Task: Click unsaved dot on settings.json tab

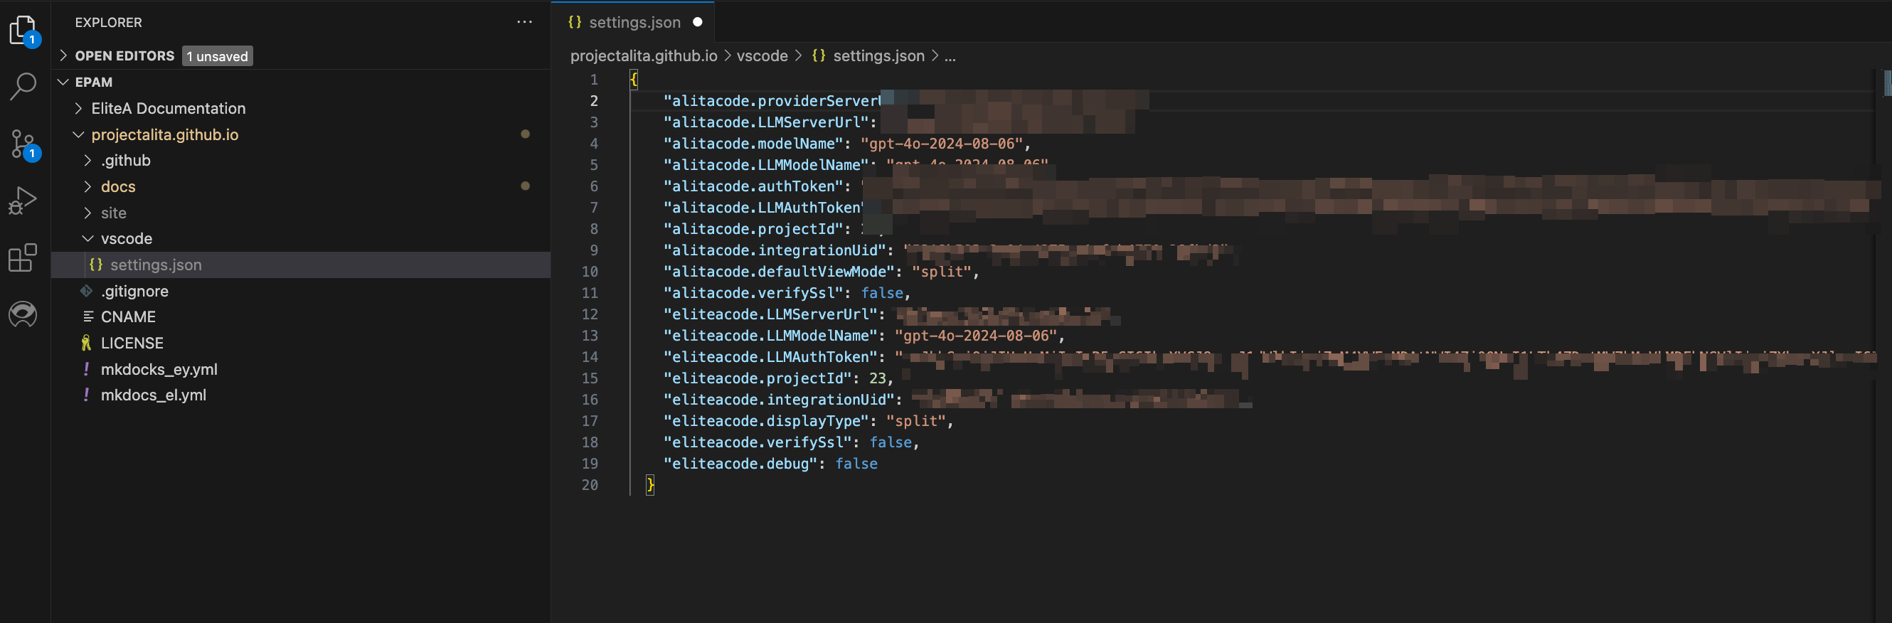Action: pyautogui.click(x=698, y=22)
